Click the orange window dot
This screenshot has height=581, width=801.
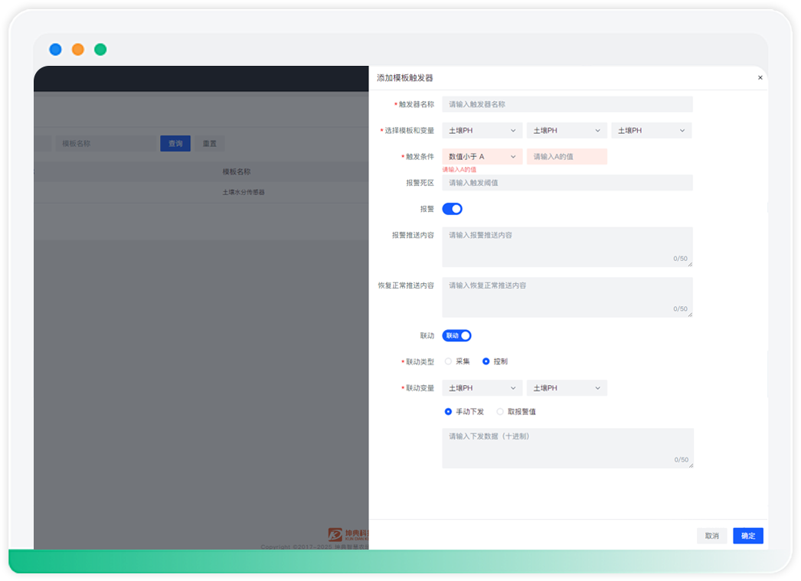coord(78,50)
